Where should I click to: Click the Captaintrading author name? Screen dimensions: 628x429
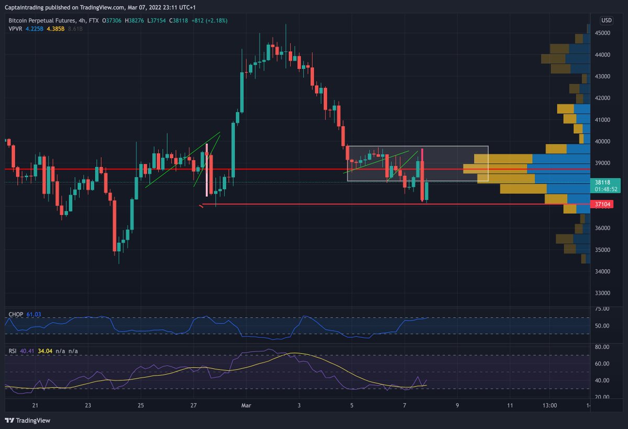tap(24, 7)
